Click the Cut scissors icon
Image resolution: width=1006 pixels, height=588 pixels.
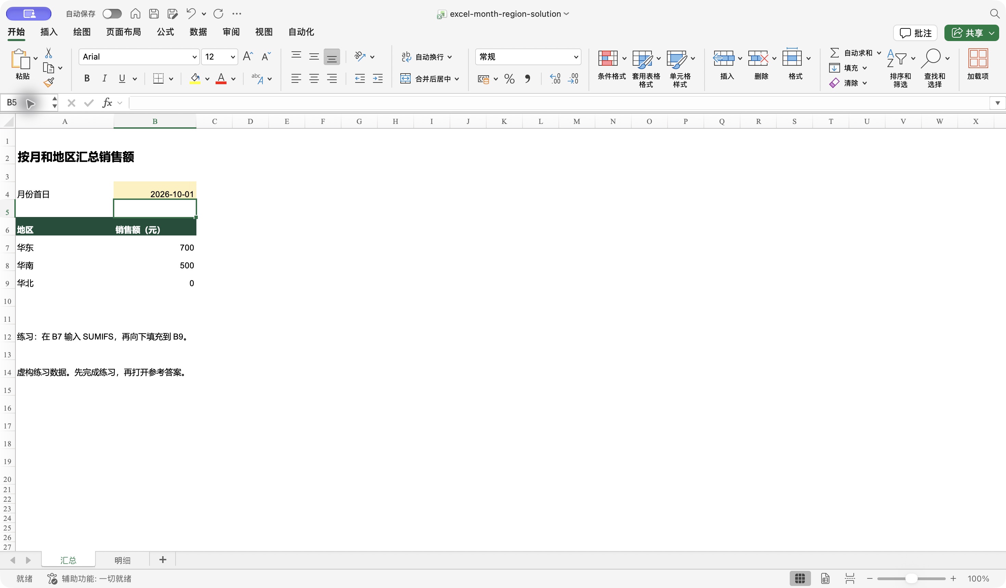[x=48, y=53]
